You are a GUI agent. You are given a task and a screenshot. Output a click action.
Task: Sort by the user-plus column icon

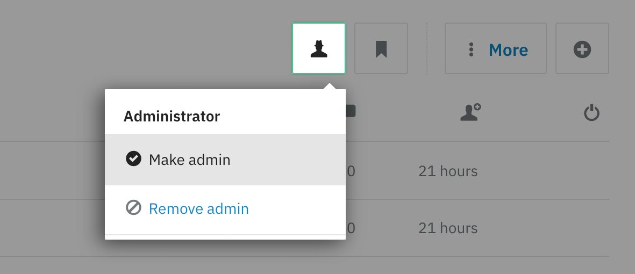point(470,112)
